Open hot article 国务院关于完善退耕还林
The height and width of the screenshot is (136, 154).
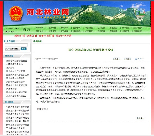coord(17,75)
